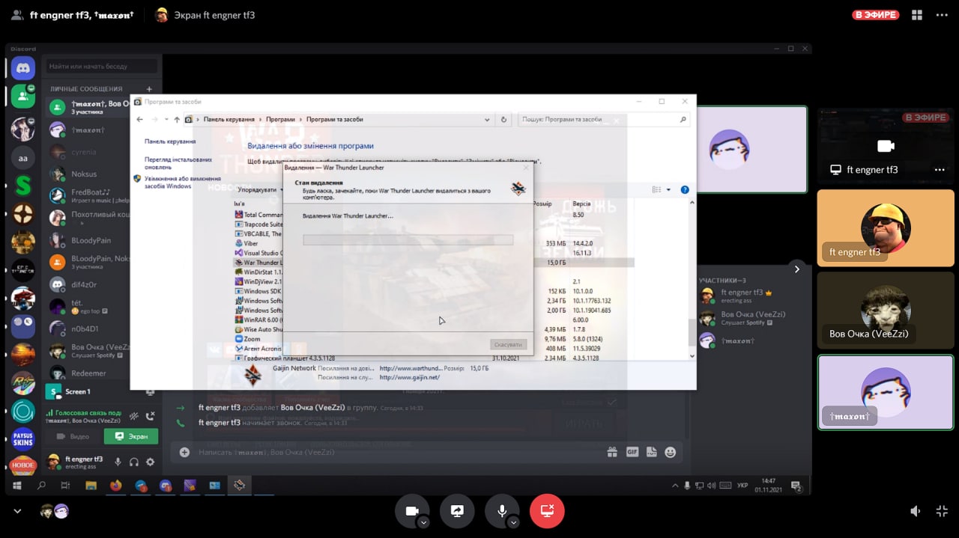Screen dimensions: 959x538
Task: Open the emoji picker
Action: click(670, 452)
